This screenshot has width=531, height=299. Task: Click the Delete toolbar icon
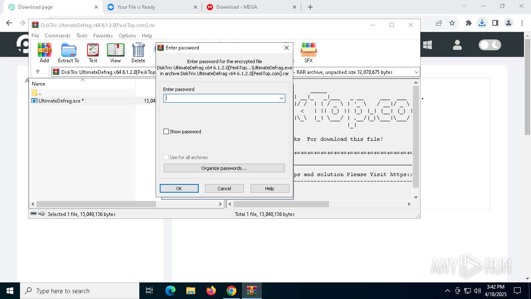(138, 53)
